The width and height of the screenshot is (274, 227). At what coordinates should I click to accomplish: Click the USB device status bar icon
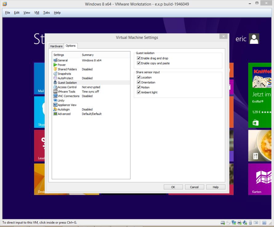pos(250,223)
